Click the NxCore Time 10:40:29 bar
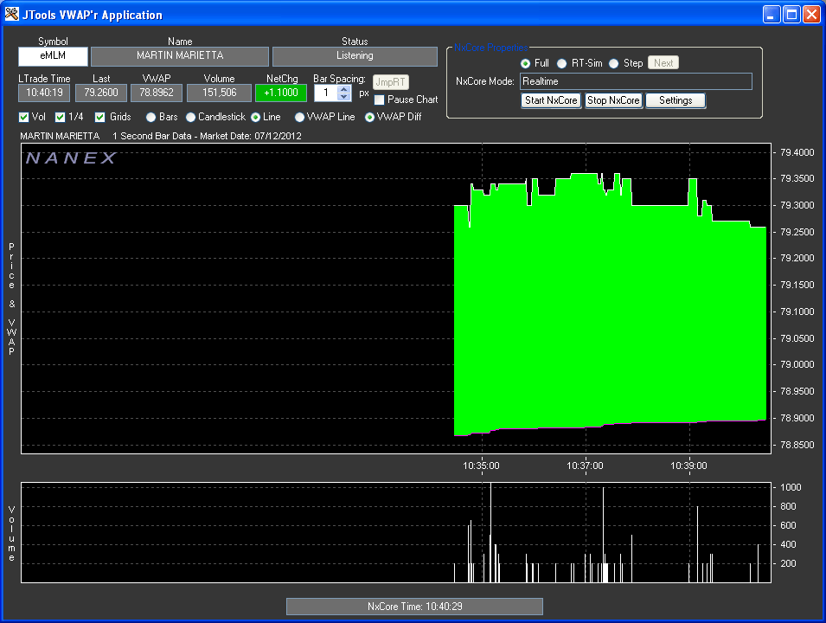The height and width of the screenshot is (623, 826). point(414,607)
